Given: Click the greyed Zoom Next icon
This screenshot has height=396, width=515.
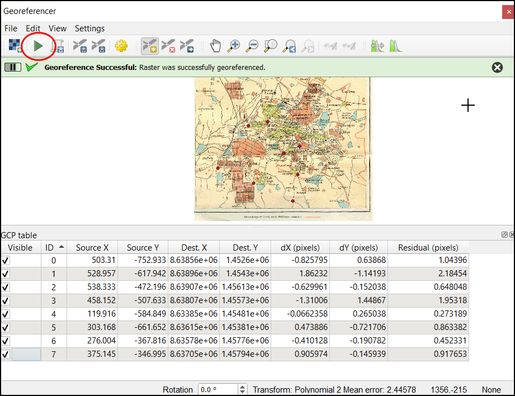Looking at the screenshot, I should 308,46.
